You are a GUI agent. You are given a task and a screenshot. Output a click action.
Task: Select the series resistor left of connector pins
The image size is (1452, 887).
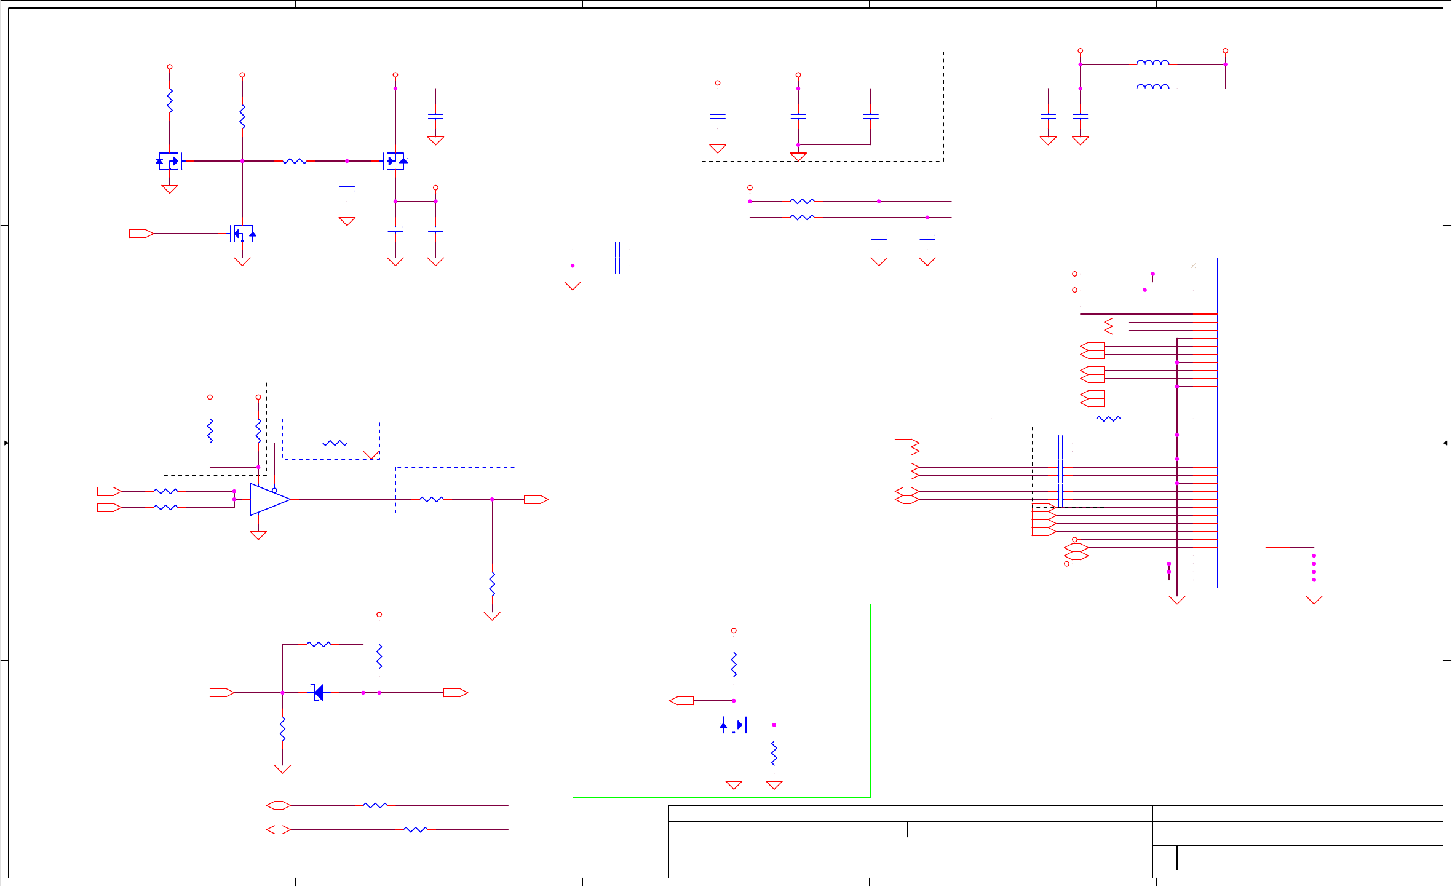tap(1108, 419)
